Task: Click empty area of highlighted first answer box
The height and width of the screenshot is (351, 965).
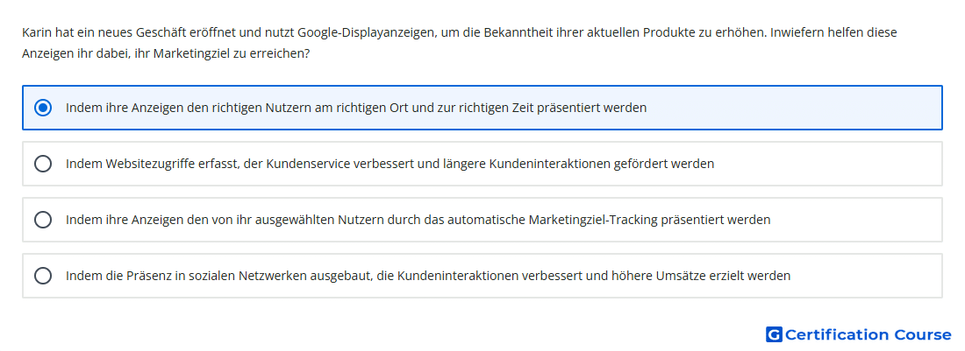Action: click(x=794, y=108)
